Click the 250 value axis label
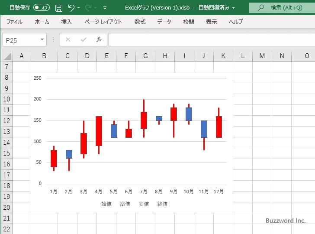 point(37,78)
